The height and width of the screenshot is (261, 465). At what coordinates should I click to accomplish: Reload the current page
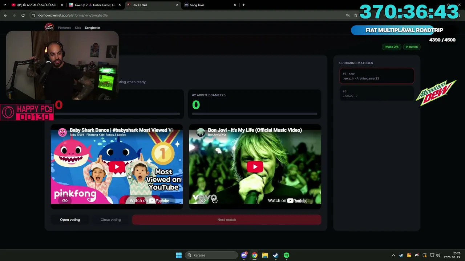pyautogui.click(x=23, y=15)
